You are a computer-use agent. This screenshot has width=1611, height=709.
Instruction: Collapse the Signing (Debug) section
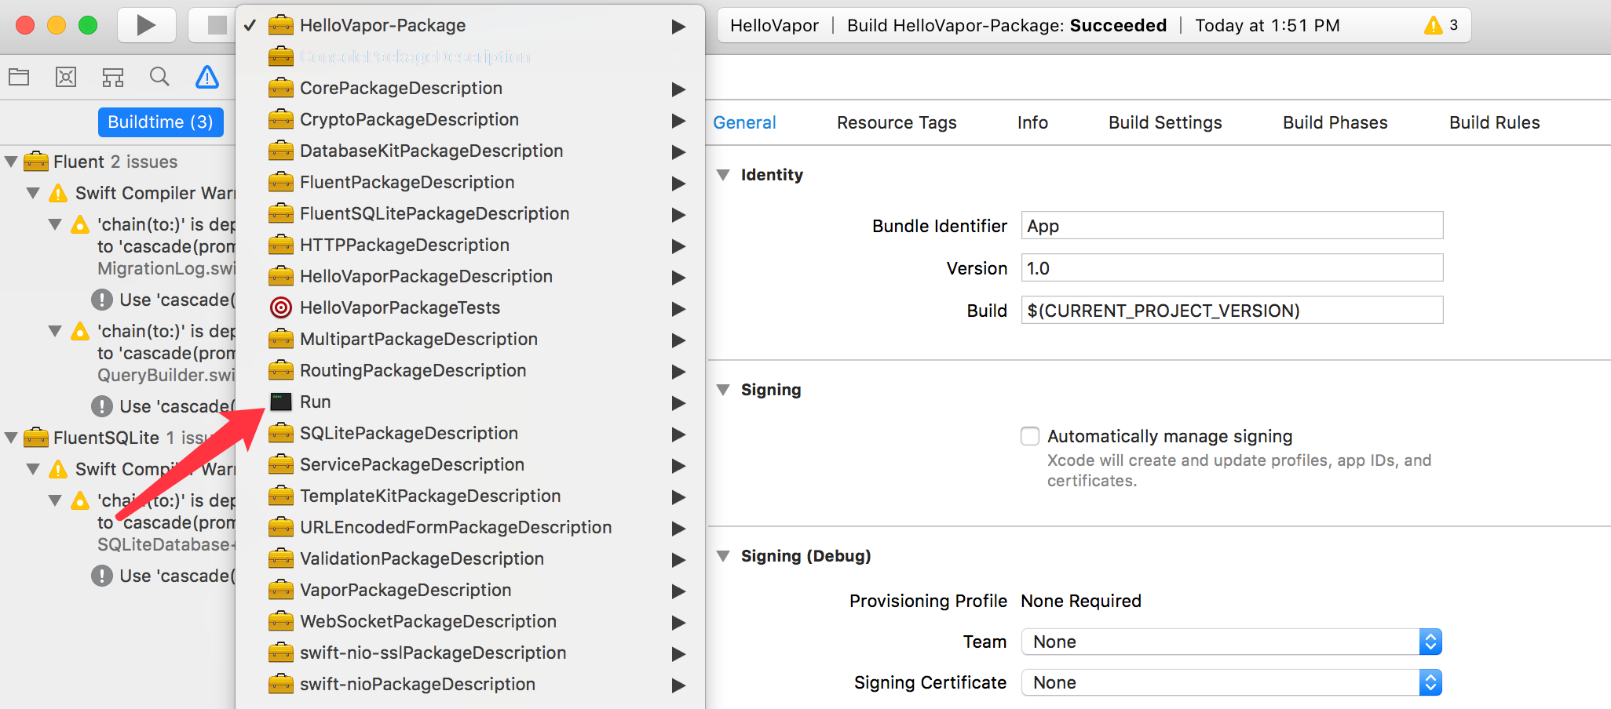[x=723, y=556]
